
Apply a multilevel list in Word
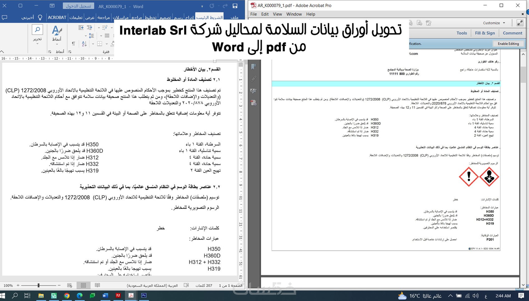pyautogui.click(x=105, y=28)
